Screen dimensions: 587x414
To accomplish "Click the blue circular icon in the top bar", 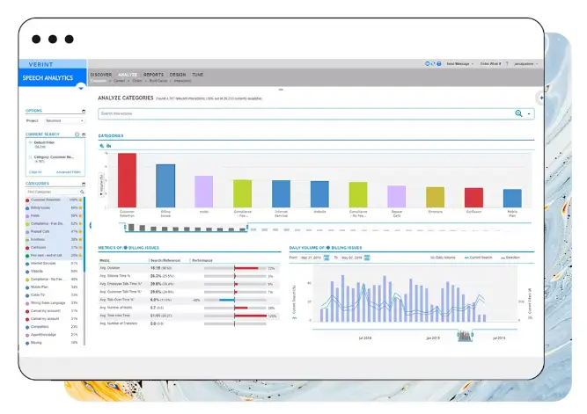I will (x=428, y=64).
